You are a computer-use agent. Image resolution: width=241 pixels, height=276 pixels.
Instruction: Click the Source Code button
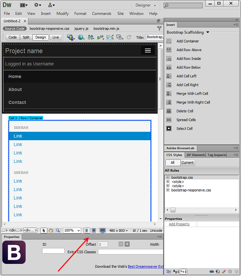click(15, 29)
